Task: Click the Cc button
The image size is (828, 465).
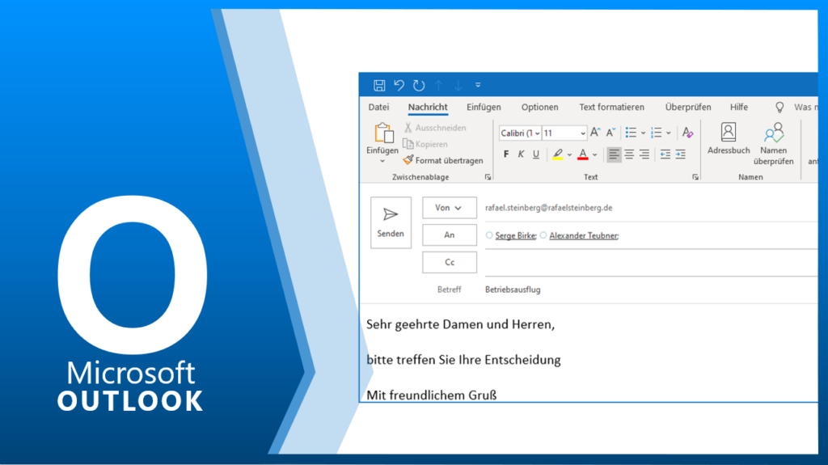Action: (450, 263)
